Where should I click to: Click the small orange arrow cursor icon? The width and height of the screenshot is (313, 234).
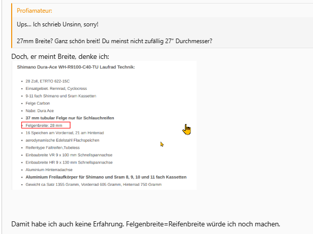click(x=162, y=144)
